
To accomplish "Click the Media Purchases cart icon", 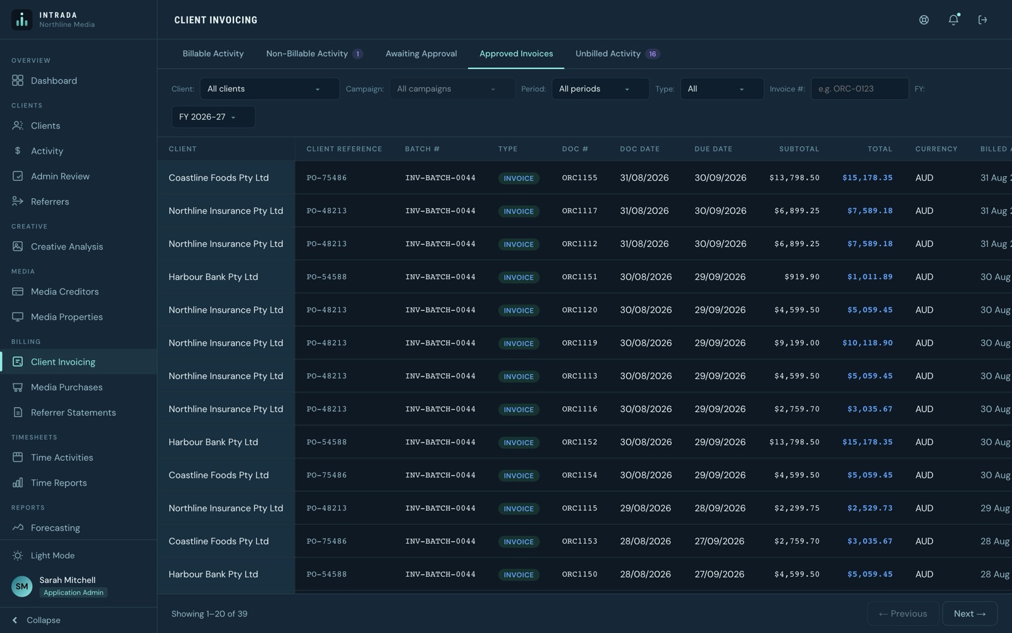I will coord(18,387).
